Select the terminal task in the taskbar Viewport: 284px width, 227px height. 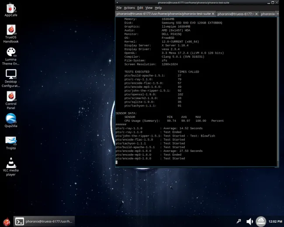[x=44, y=221]
